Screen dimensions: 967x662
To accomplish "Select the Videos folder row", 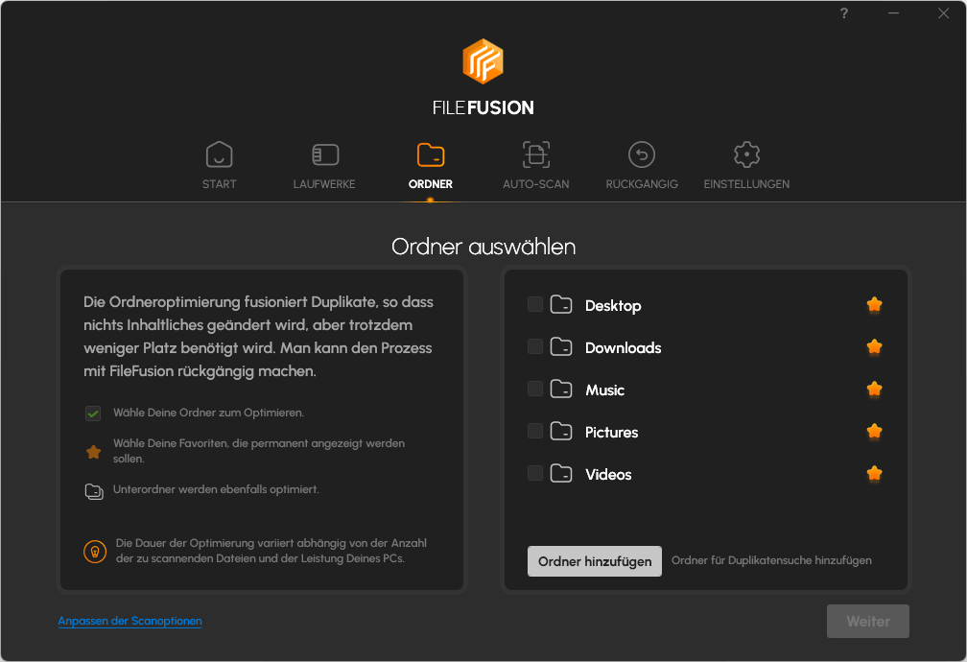I will click(607, 473).
